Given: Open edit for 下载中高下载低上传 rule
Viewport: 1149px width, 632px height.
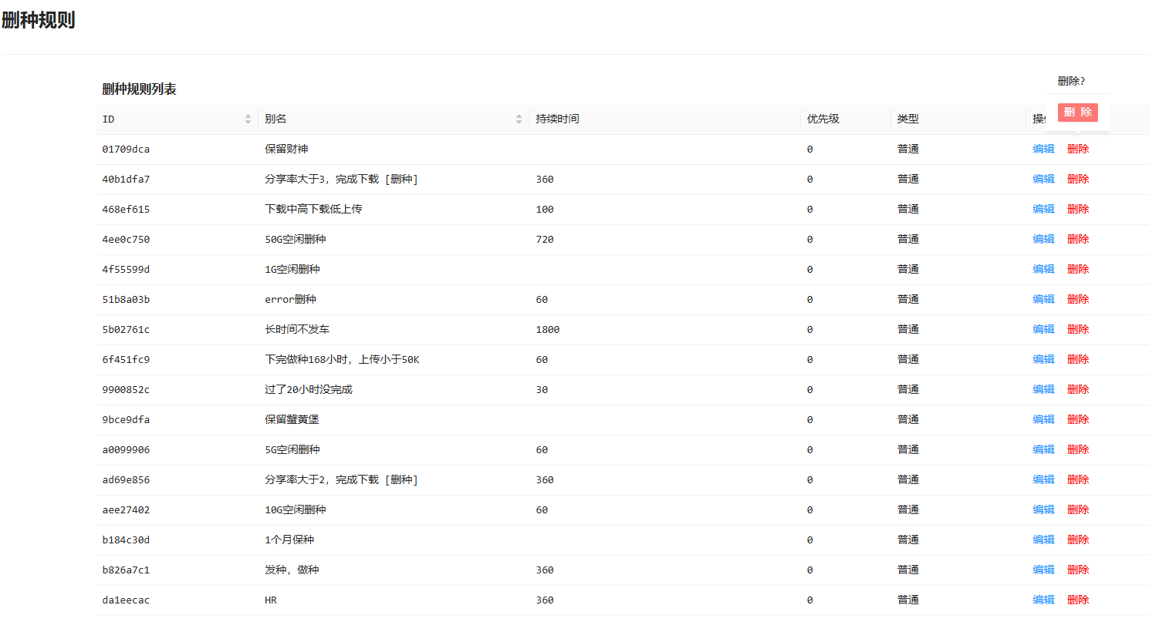Looking at the screenshot, I should coord(1043,210).
